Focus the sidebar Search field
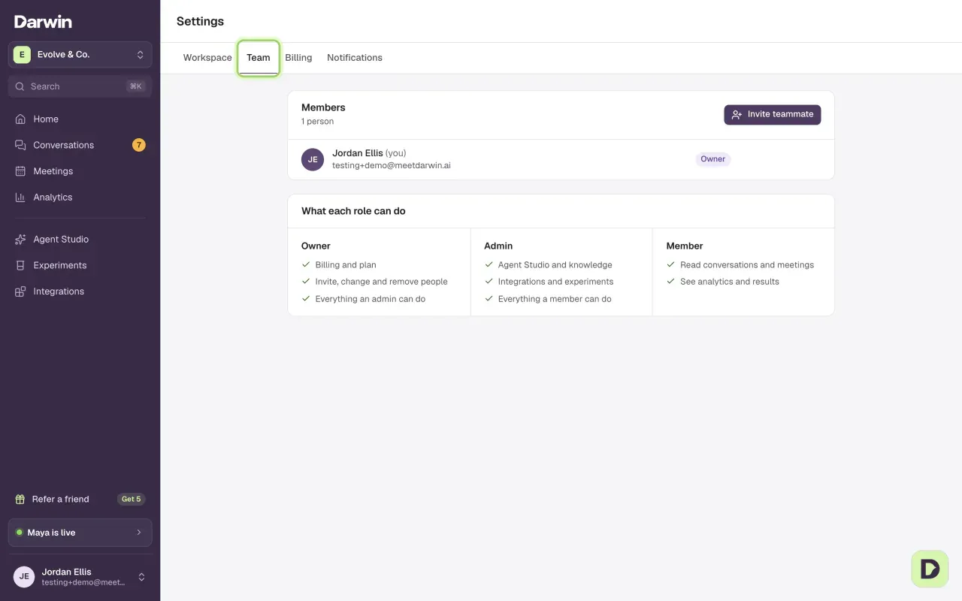The image size is (962, 601). pyautogui.click(x=80, y=86)
